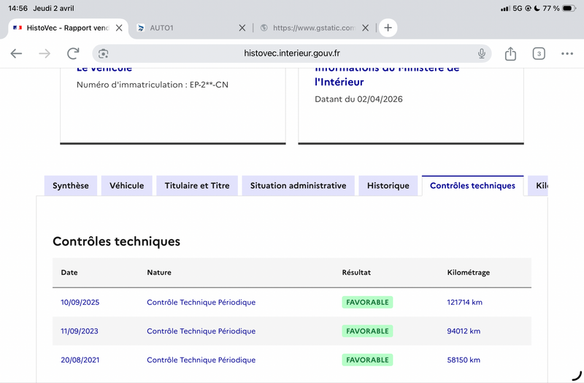Click the 10/09/2025 contrôle date entry

point(80,302)
